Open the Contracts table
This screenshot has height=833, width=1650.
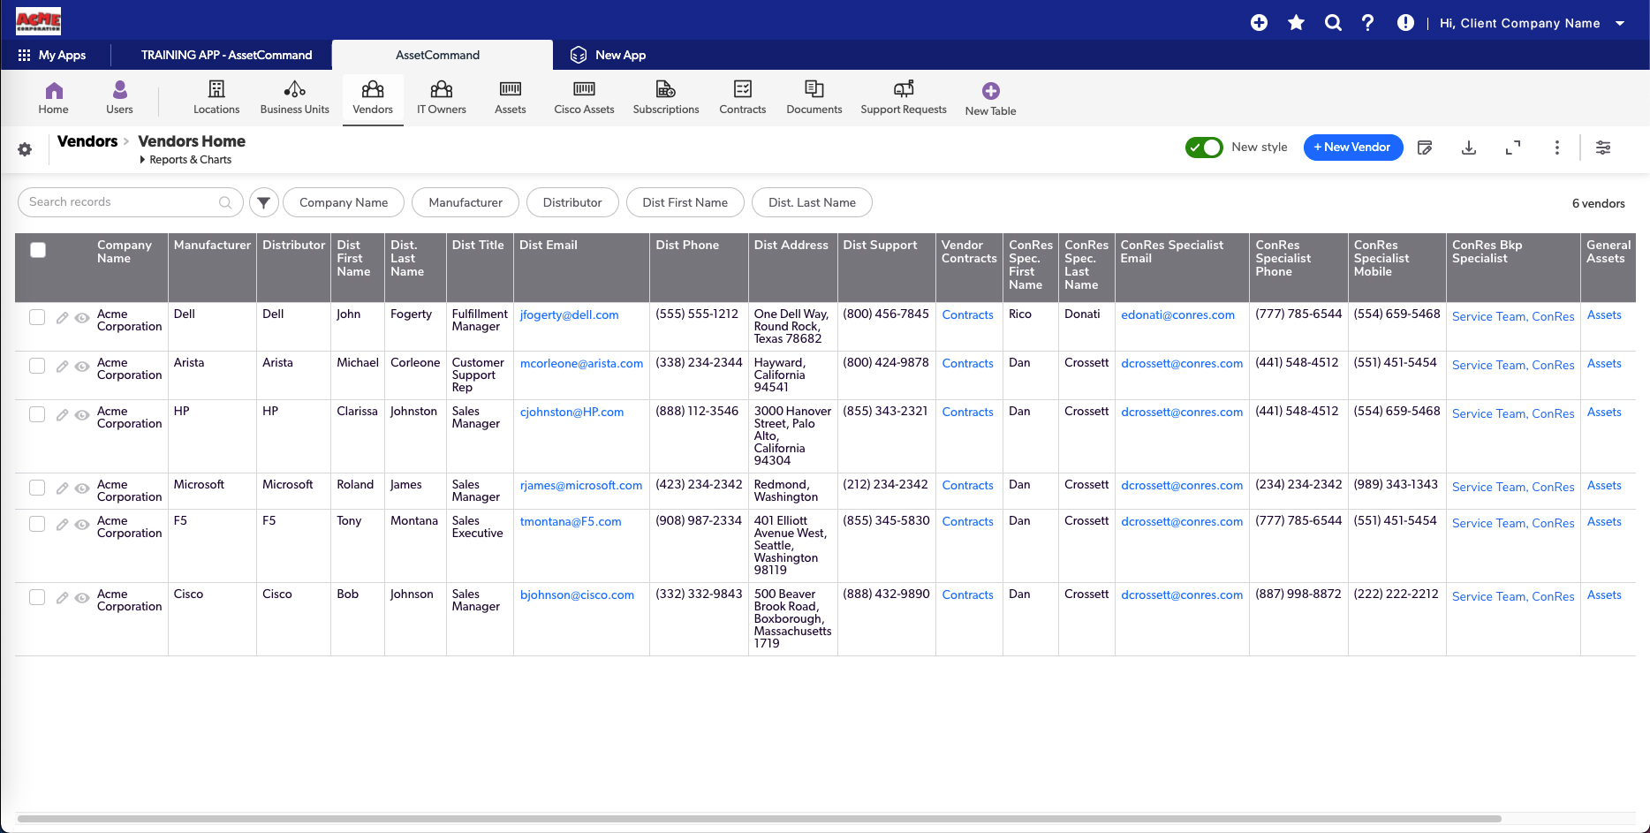pyautogui.click(x=742, y=98)
